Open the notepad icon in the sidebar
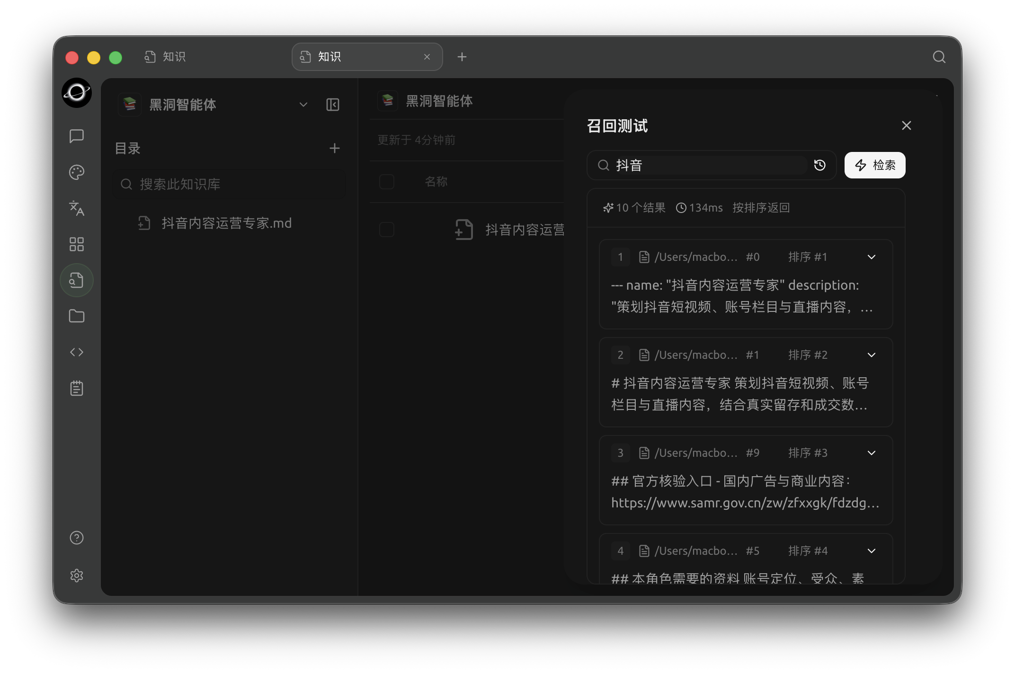Image resolution: width=1015 pixels, height=674 pixels. (76, 388)
